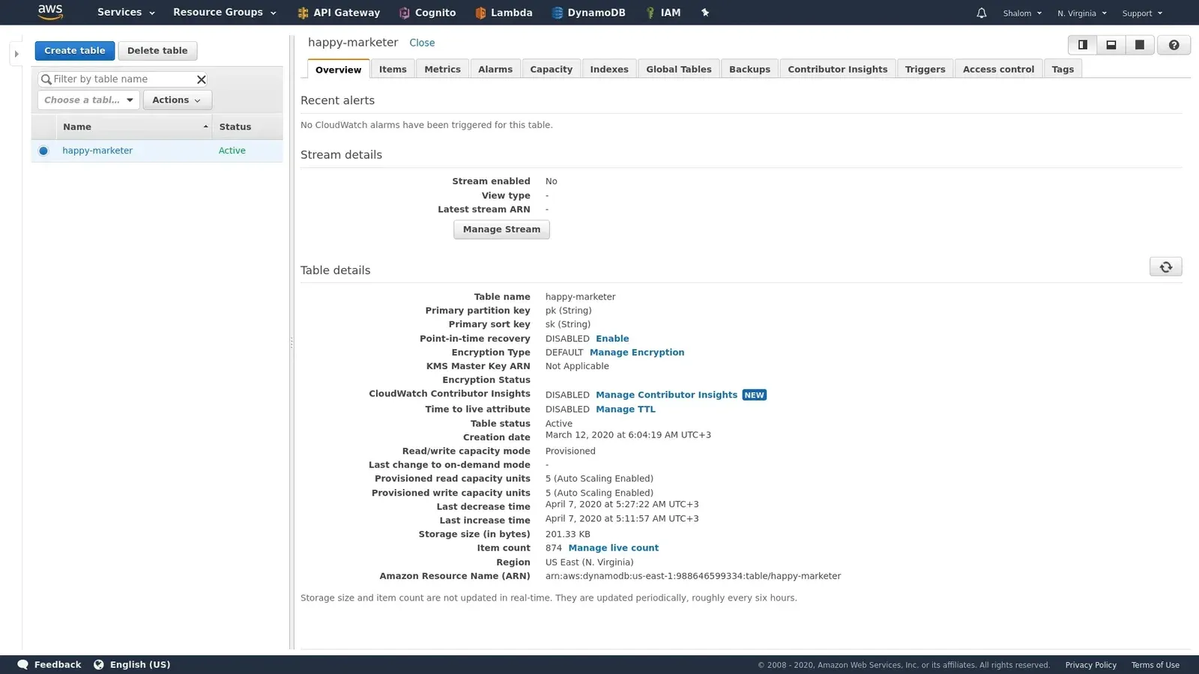Click the Manage live count link
The height and width of the screenshot is (674, 1199).
tap(614, 548)
